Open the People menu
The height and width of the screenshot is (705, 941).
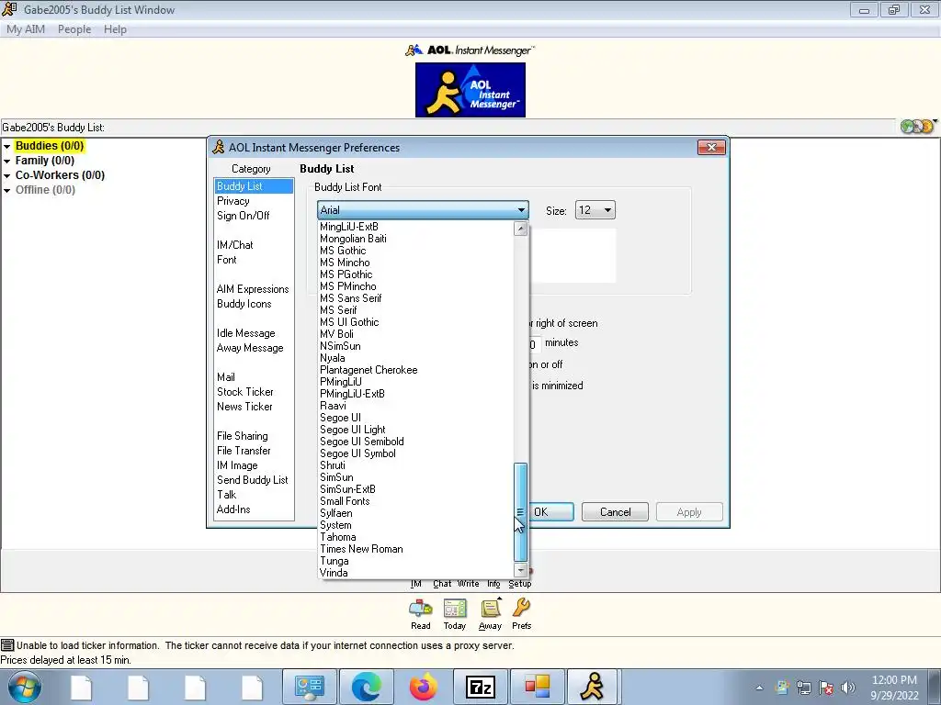click(x=74, y=29)
